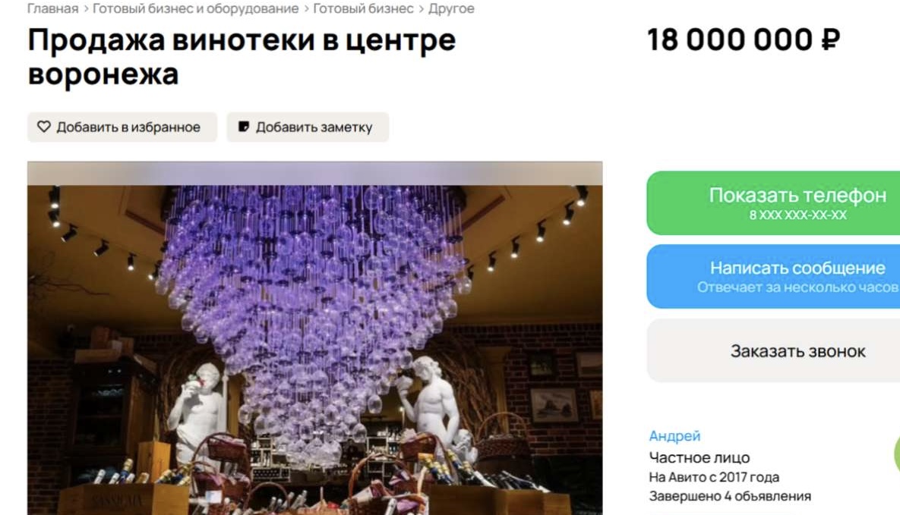
Task: Click the heart icon for favorites
Action: tap(43, 127)
